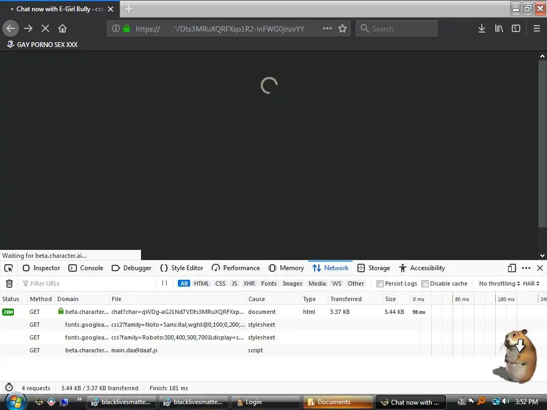Viewport: 547px width, 410px height.
Task: Open the Storage tab
Action: point(374,268)
